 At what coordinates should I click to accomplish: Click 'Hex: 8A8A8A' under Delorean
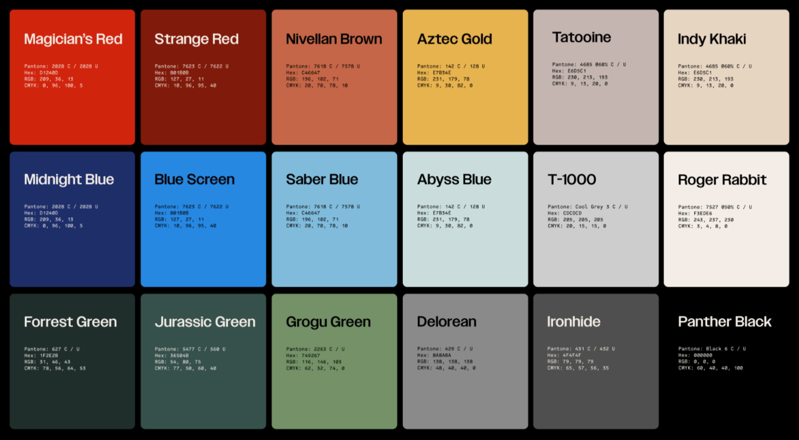pos(435,355)
